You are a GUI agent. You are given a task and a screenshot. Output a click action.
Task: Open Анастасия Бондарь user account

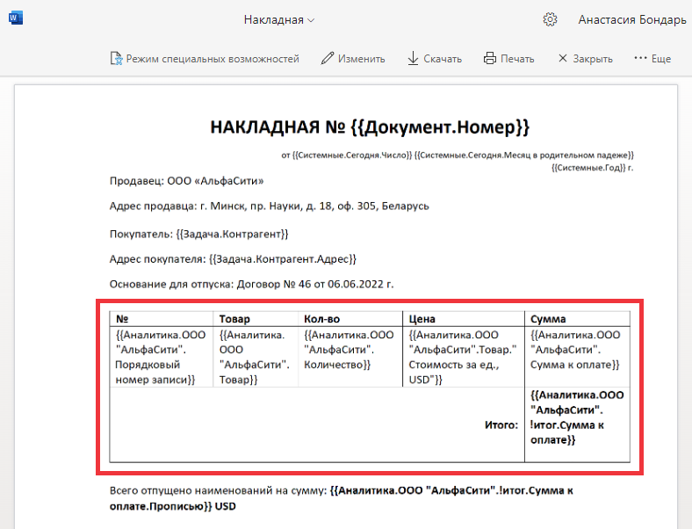click(632, 20)
